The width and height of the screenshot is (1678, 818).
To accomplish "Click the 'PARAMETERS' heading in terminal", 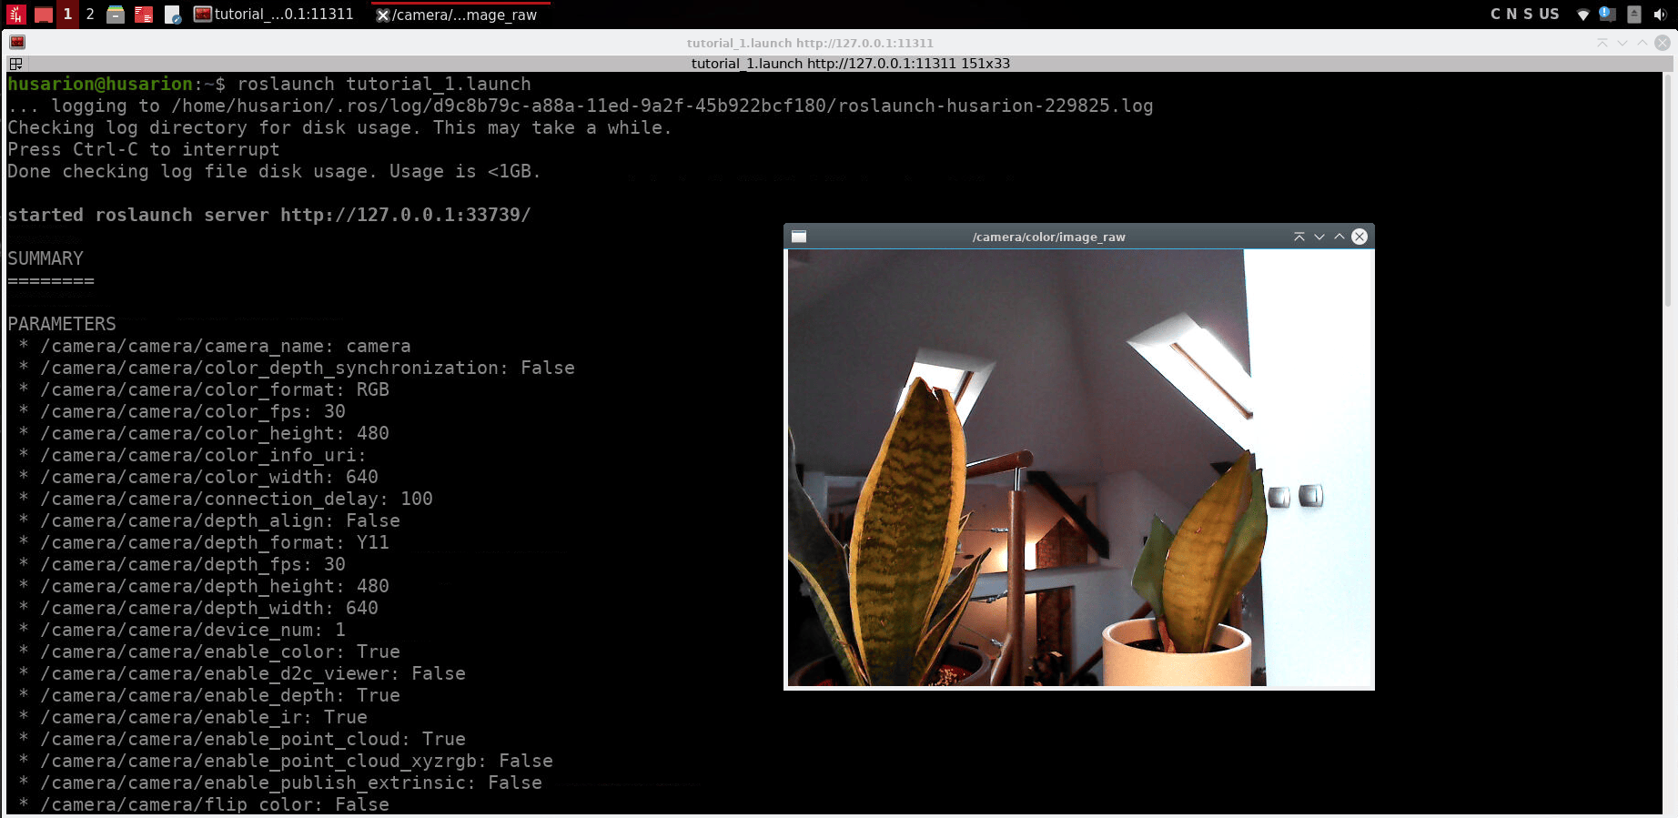I will 62,324.
